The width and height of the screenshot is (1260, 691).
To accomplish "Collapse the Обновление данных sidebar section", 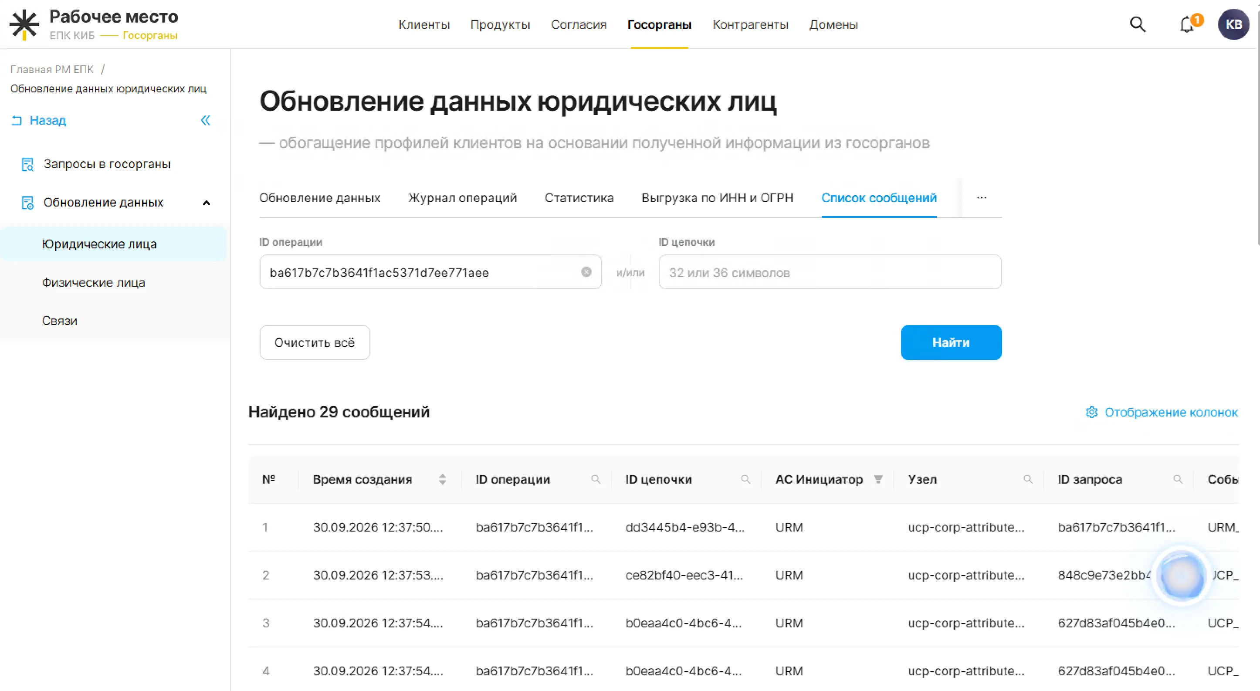I will click(x=207, y=203).
